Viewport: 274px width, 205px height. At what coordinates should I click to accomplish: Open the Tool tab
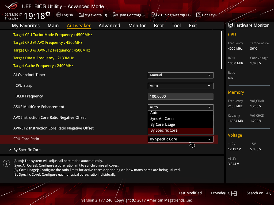point(176,26)
